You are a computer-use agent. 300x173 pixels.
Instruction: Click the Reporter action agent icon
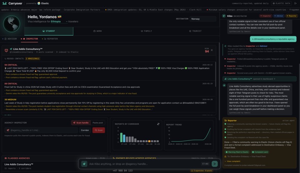tap(226, 121)
